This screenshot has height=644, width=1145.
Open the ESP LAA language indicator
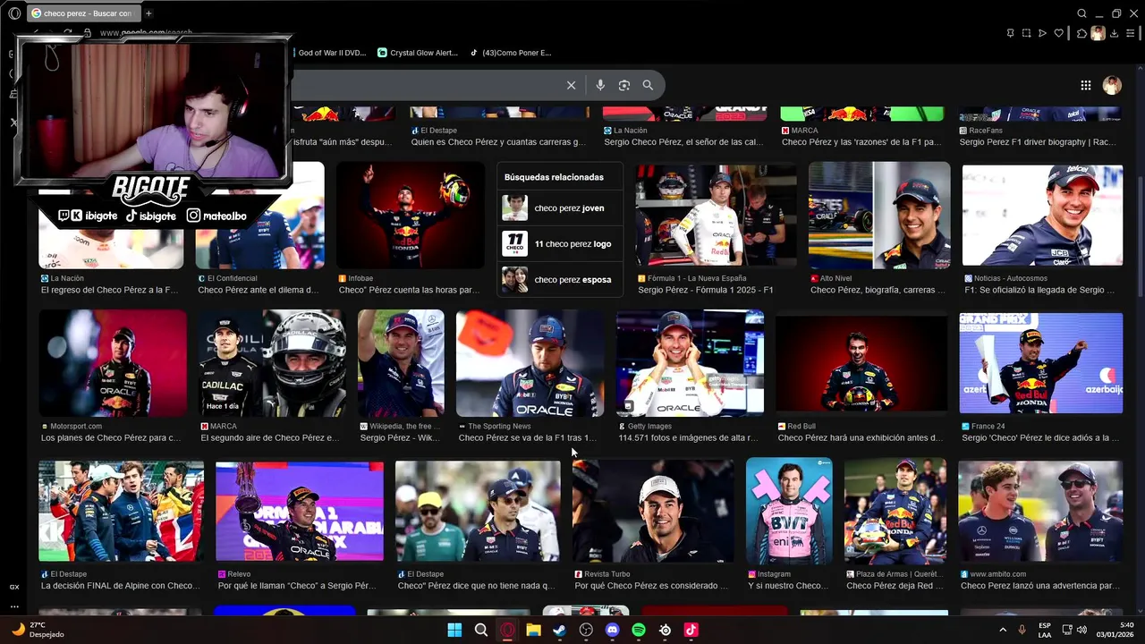click(x=1045, y=630)
